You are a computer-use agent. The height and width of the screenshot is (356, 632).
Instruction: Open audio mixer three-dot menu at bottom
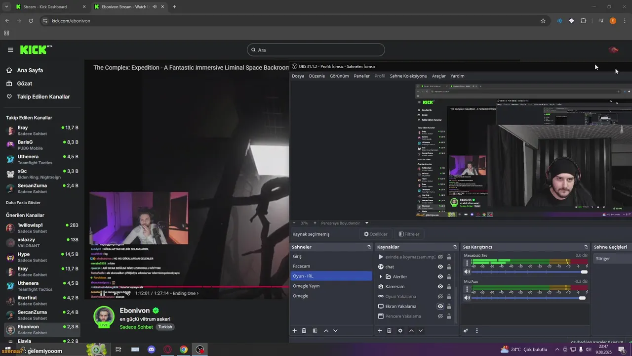pos(477,331)
